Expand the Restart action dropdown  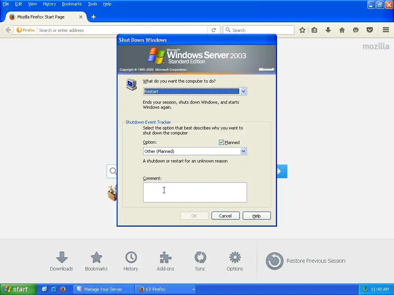pyautogui.click(x=243, y=91)
